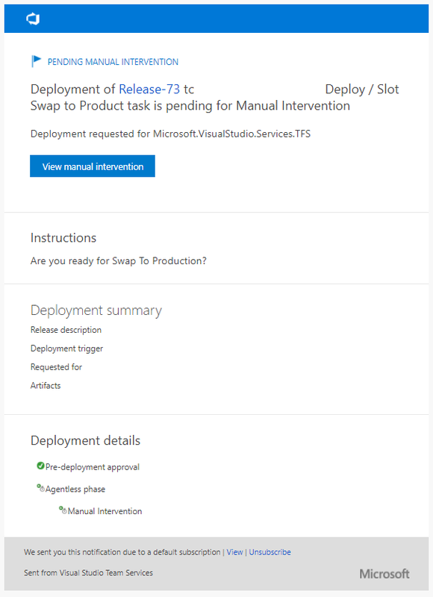The width and height of the screenshot is (433, 597).
Task: Select the Agentless phase item
Action: click(x=75, y=490)
